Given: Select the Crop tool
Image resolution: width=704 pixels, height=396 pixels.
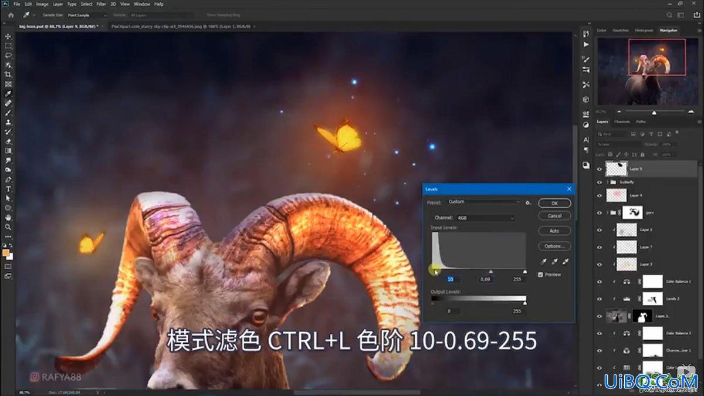Looking at the screenshot, I should pos(8,75).
